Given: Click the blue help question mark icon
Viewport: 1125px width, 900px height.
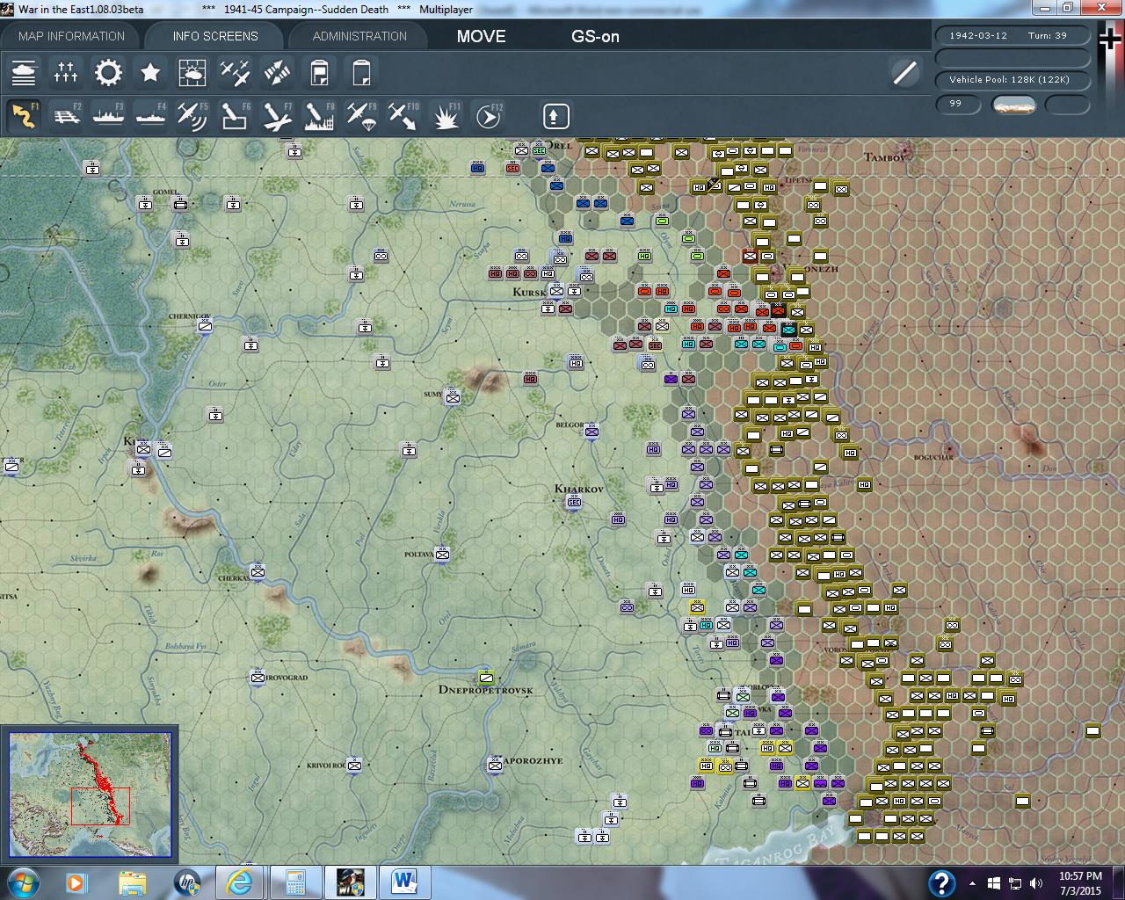Looking at the screenshot, I should [941, 882].
